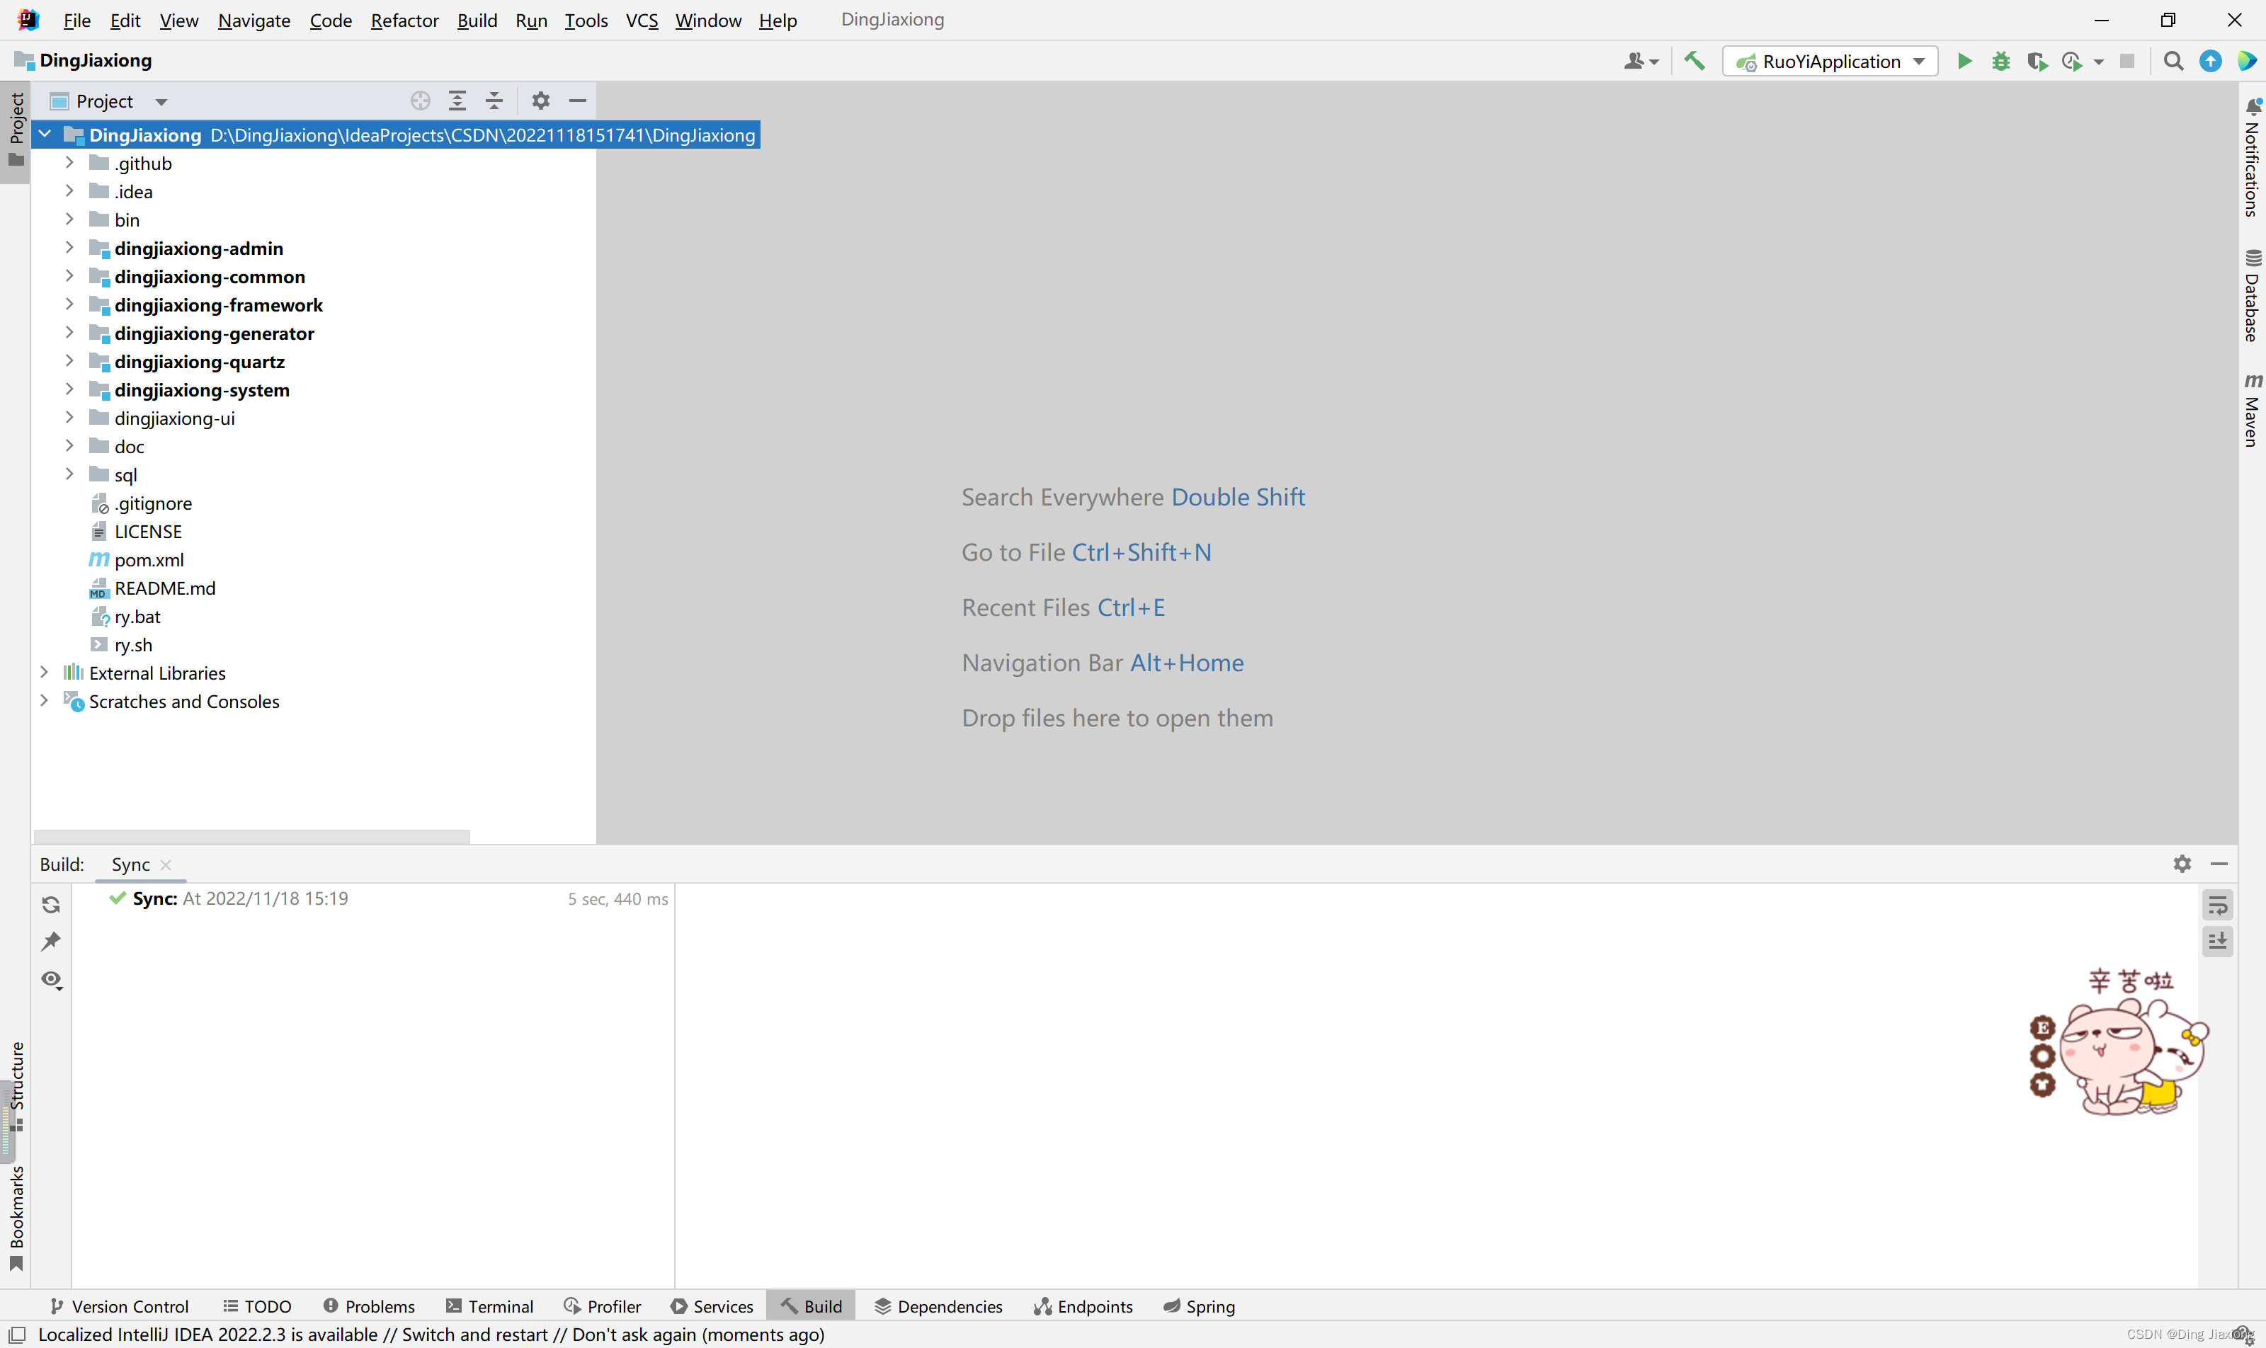
Task: Open the Maven side panel
Action: [x=2251, y=410]
